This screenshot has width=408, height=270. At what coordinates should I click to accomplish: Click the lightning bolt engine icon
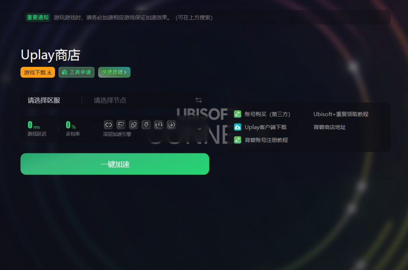tap(146, 125)
